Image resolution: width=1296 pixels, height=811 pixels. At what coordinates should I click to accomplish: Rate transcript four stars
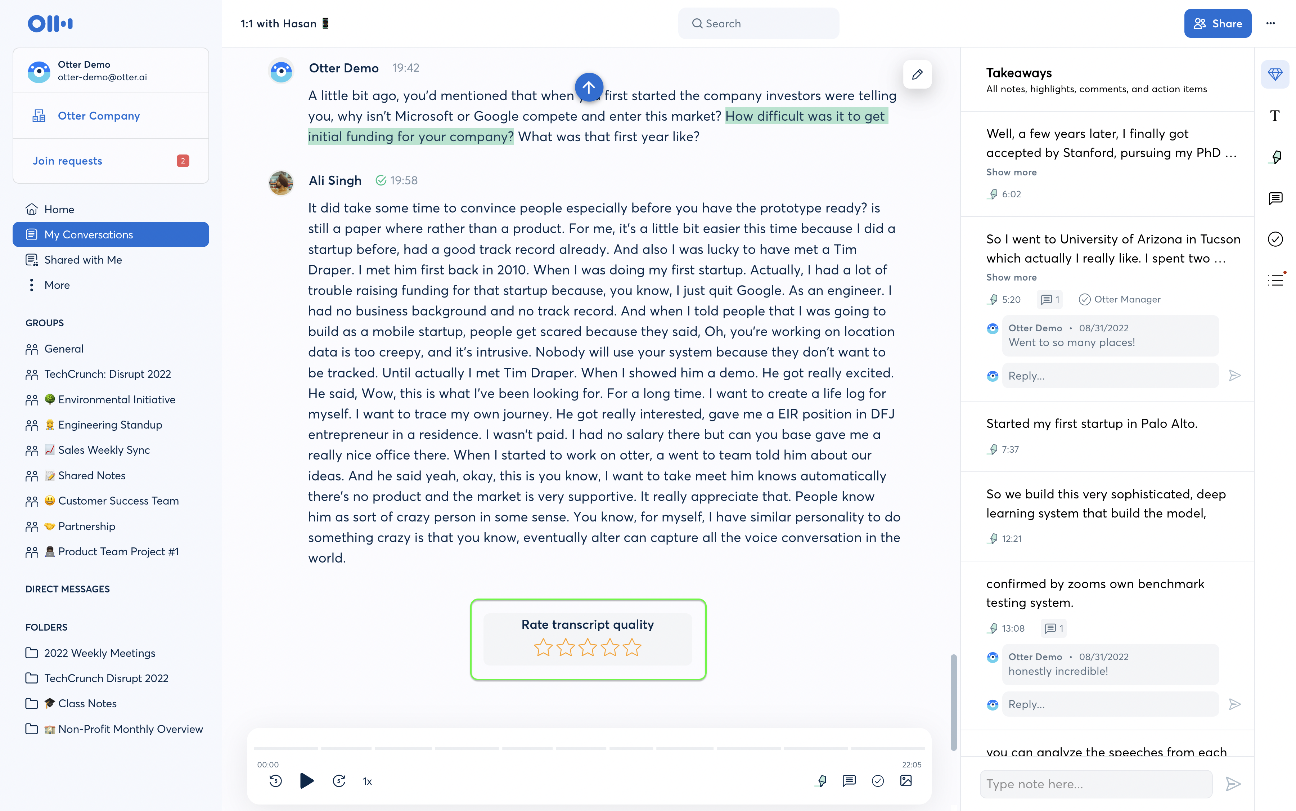tap(610, 648)
